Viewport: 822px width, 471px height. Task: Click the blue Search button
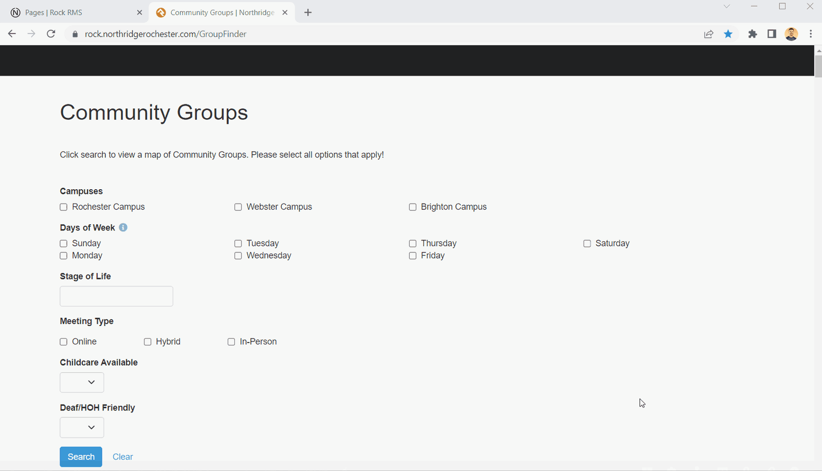(x=81, y=457)
